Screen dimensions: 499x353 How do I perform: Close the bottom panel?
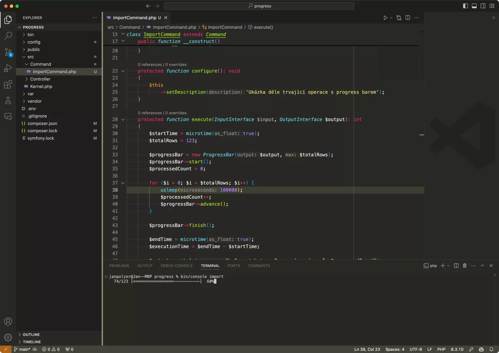coord(491,265)
